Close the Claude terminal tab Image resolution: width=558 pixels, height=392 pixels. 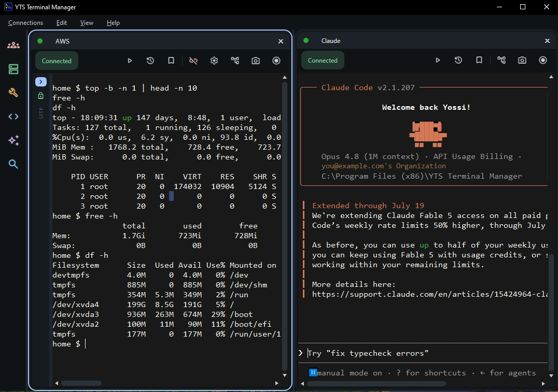[x=547, y=41]
